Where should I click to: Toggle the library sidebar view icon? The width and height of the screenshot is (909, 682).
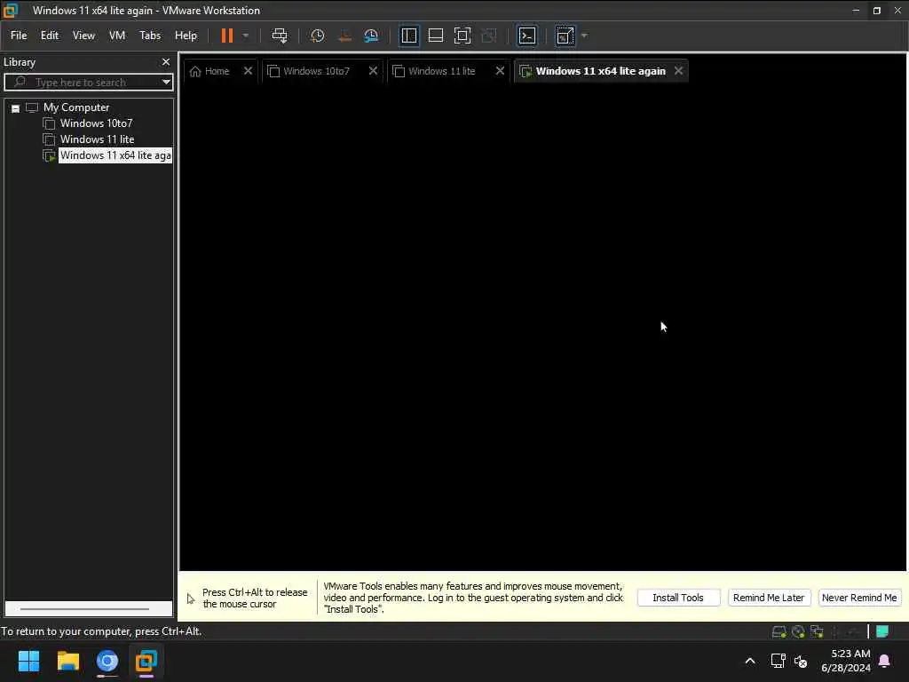tap(408, 36)
